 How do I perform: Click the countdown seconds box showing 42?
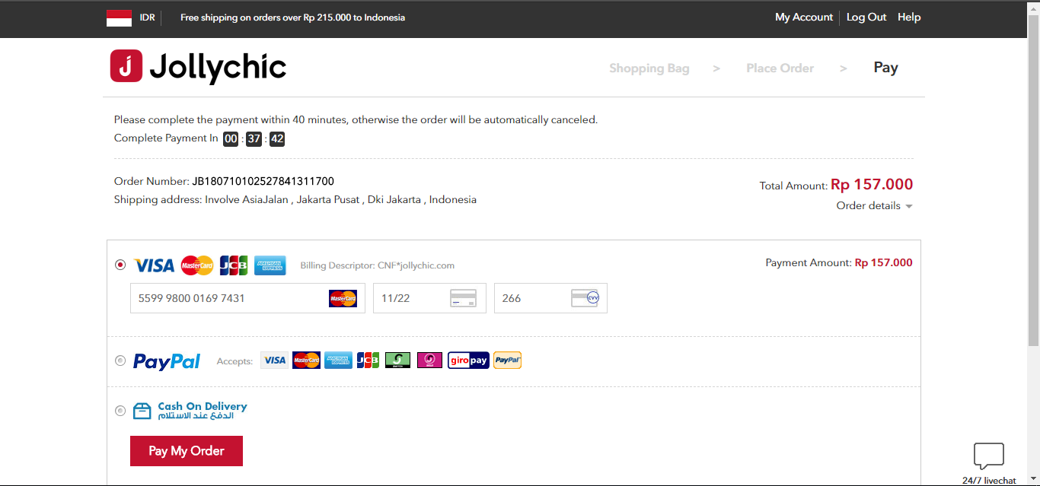[x=277, y=138]
